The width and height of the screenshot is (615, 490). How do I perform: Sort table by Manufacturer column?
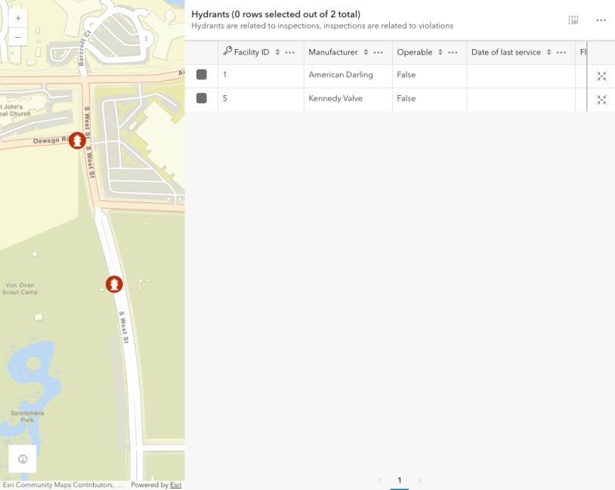(x=366, y=52)
